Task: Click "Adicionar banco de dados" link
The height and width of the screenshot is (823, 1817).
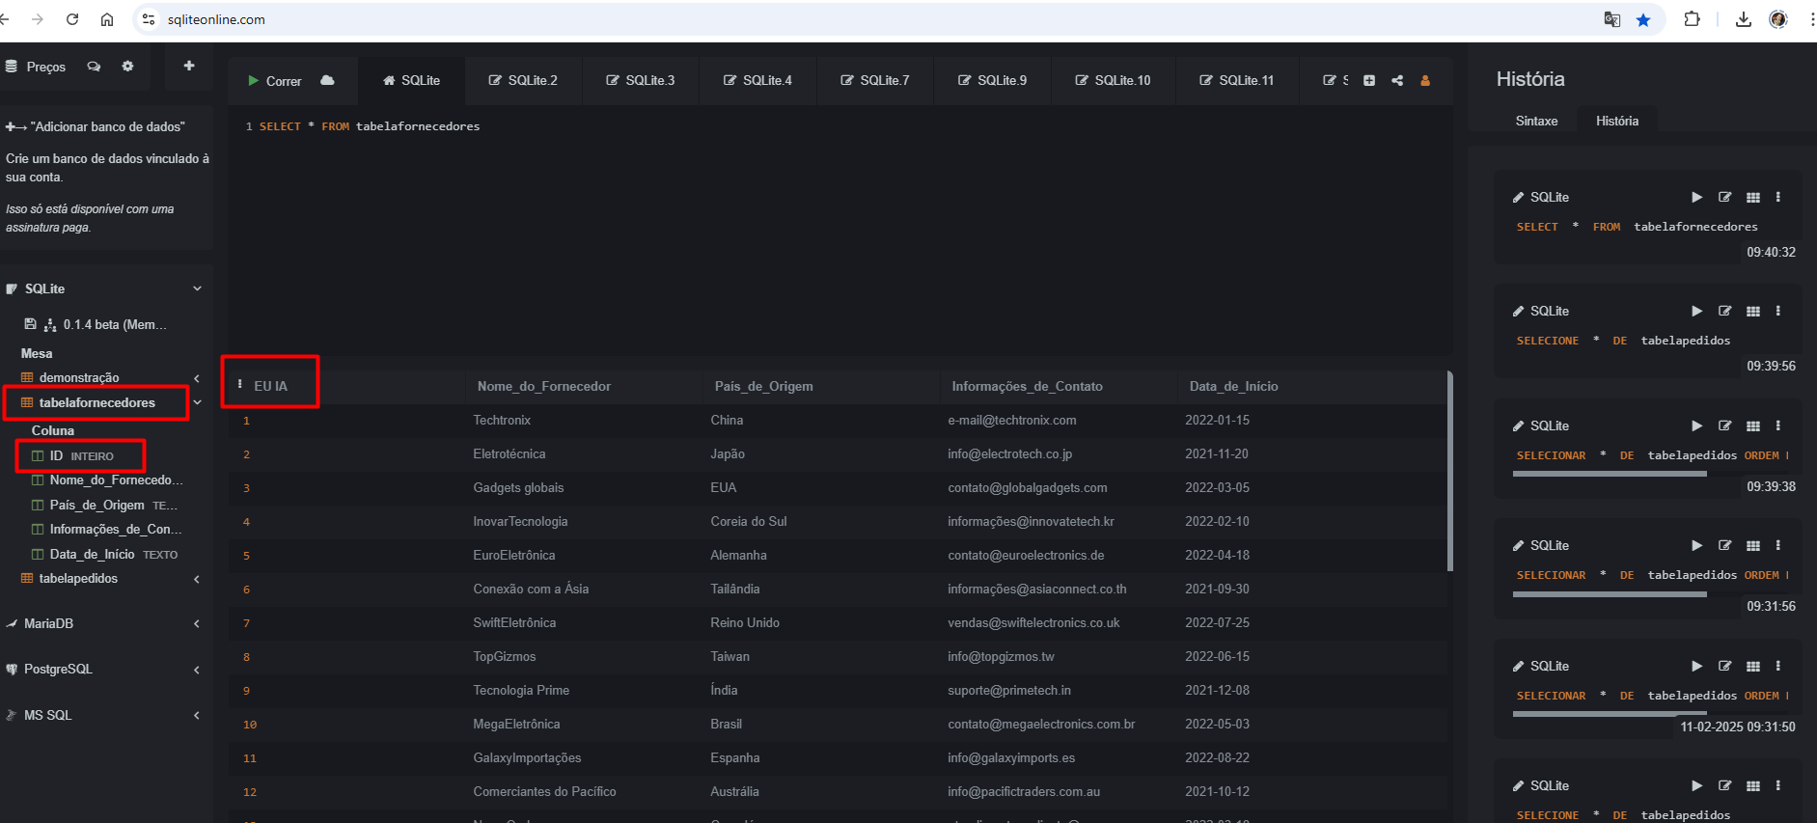Action: (x=96, y=126)
